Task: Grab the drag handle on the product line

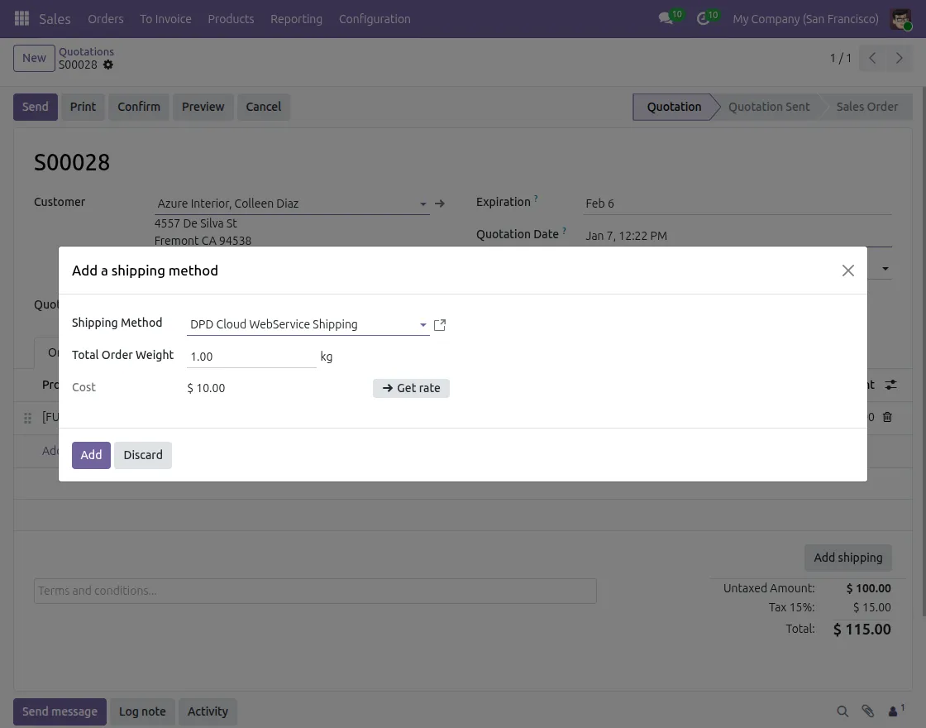Action: pyautogui.click(x=27, y=418)
